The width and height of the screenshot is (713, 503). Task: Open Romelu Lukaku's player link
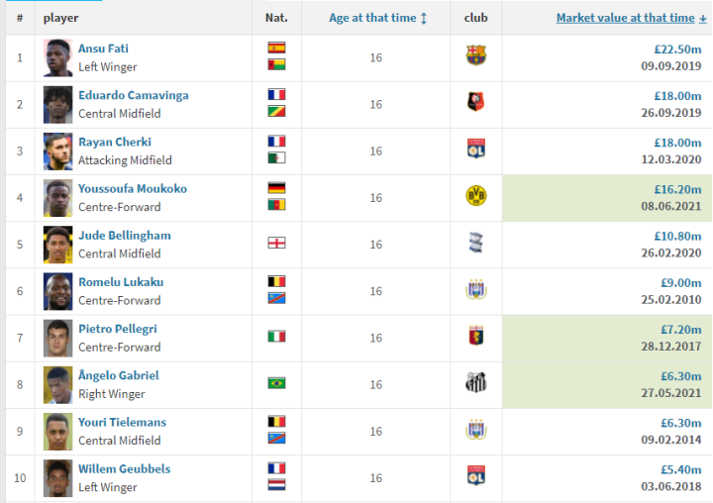point(121,282)
